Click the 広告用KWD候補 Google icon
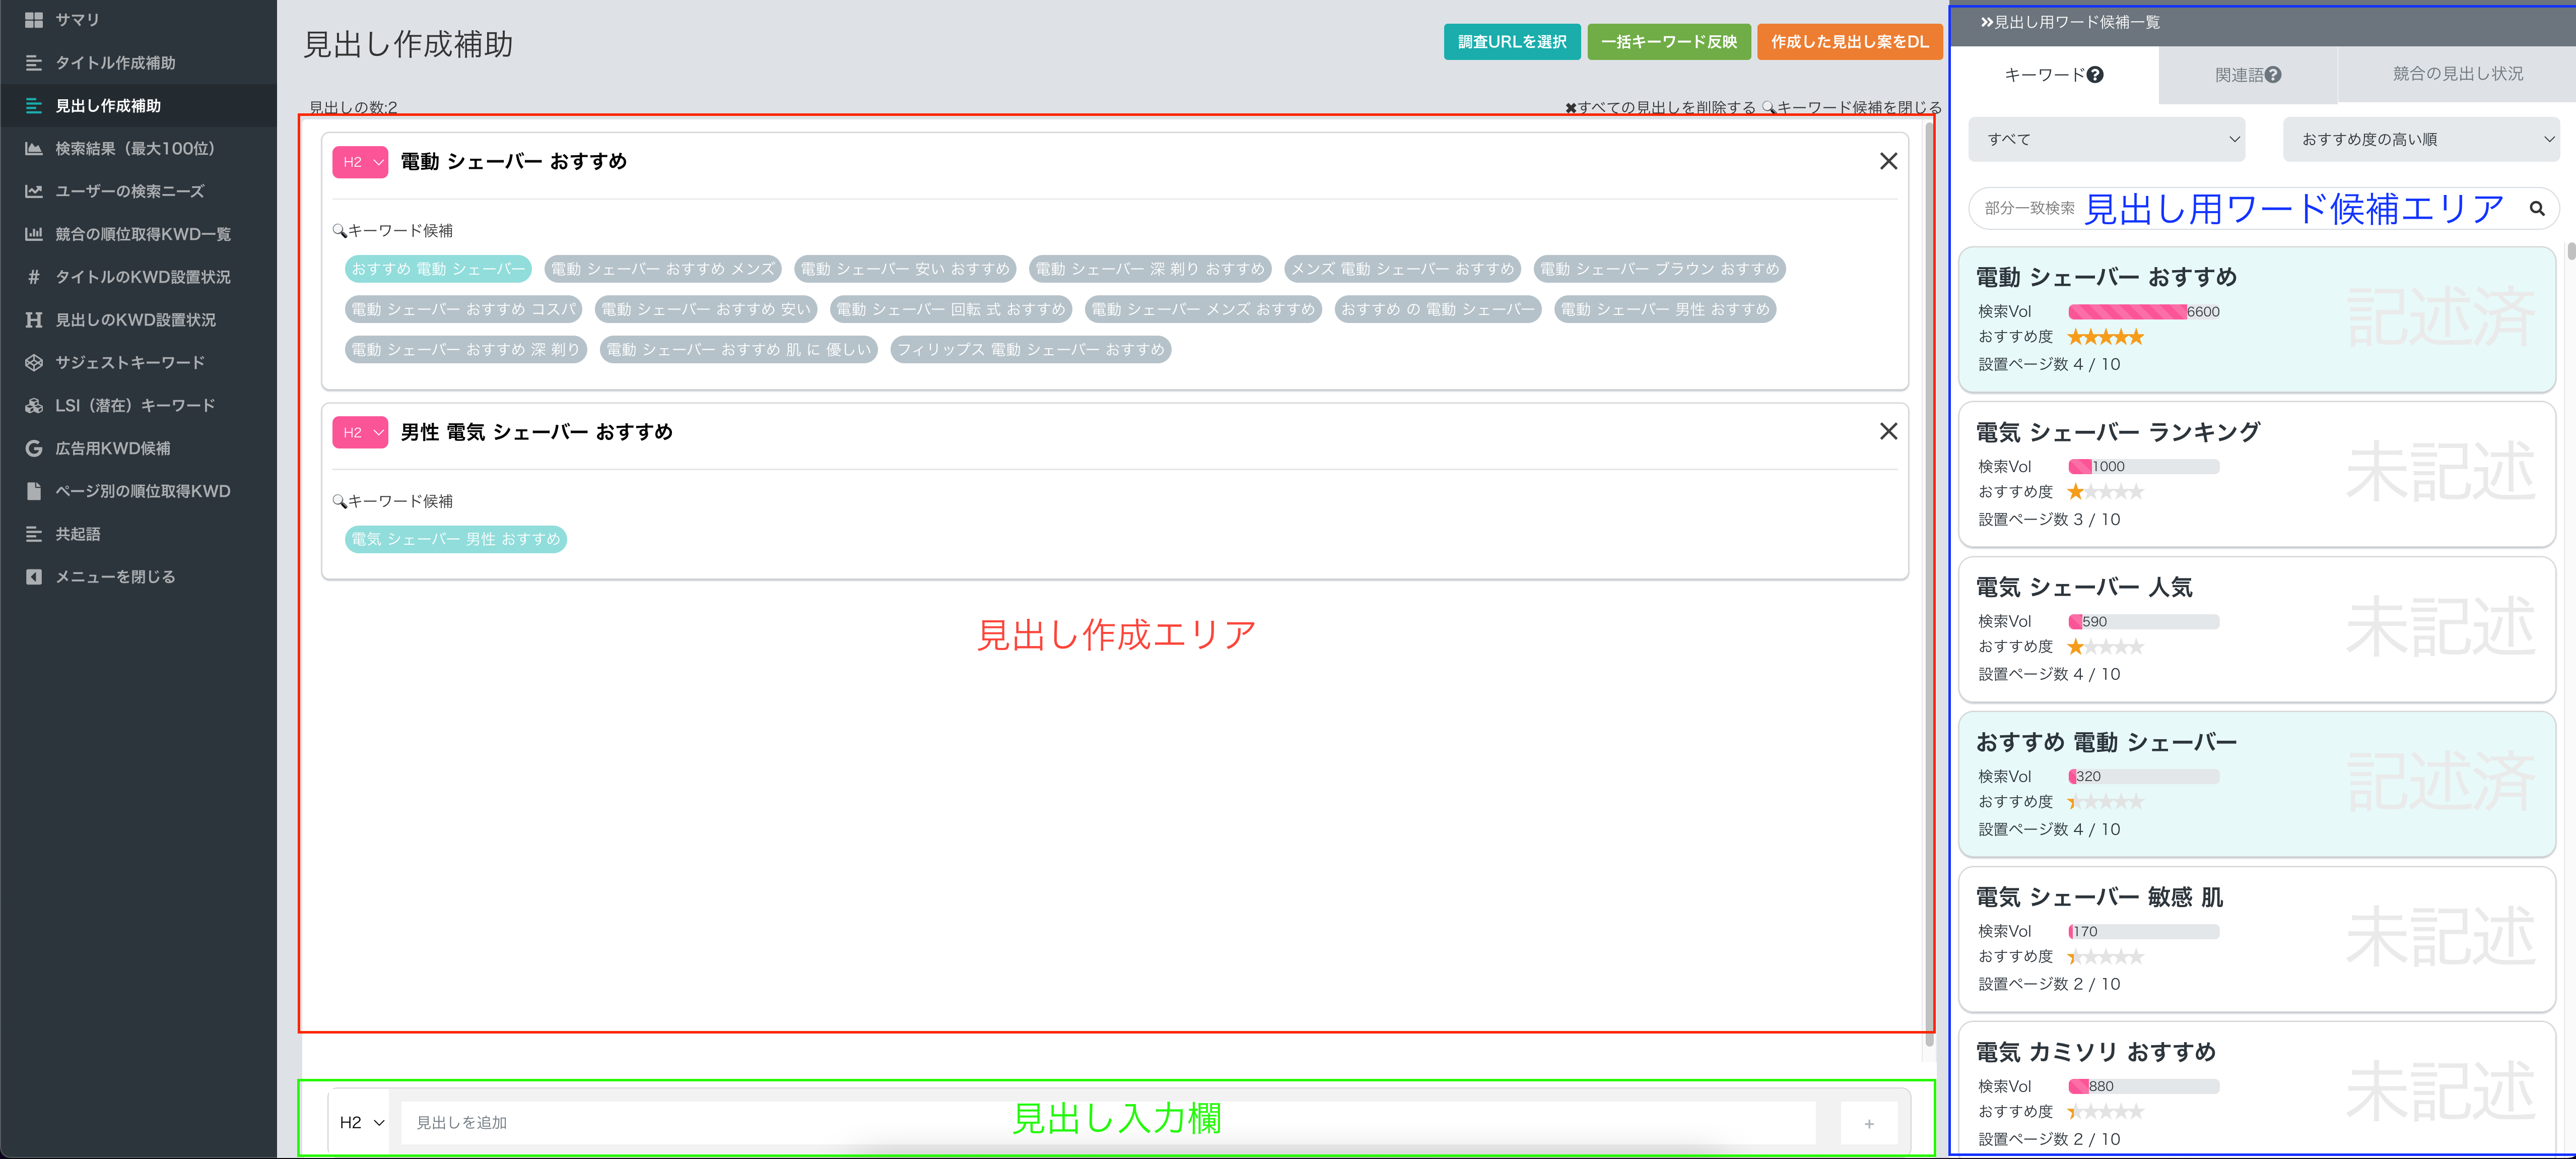The image size is (2576, 1159). pyautogui.click(x=34, y=448)
